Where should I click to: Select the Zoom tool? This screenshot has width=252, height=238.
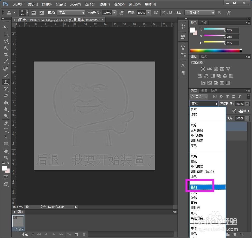tap(6, 157)
